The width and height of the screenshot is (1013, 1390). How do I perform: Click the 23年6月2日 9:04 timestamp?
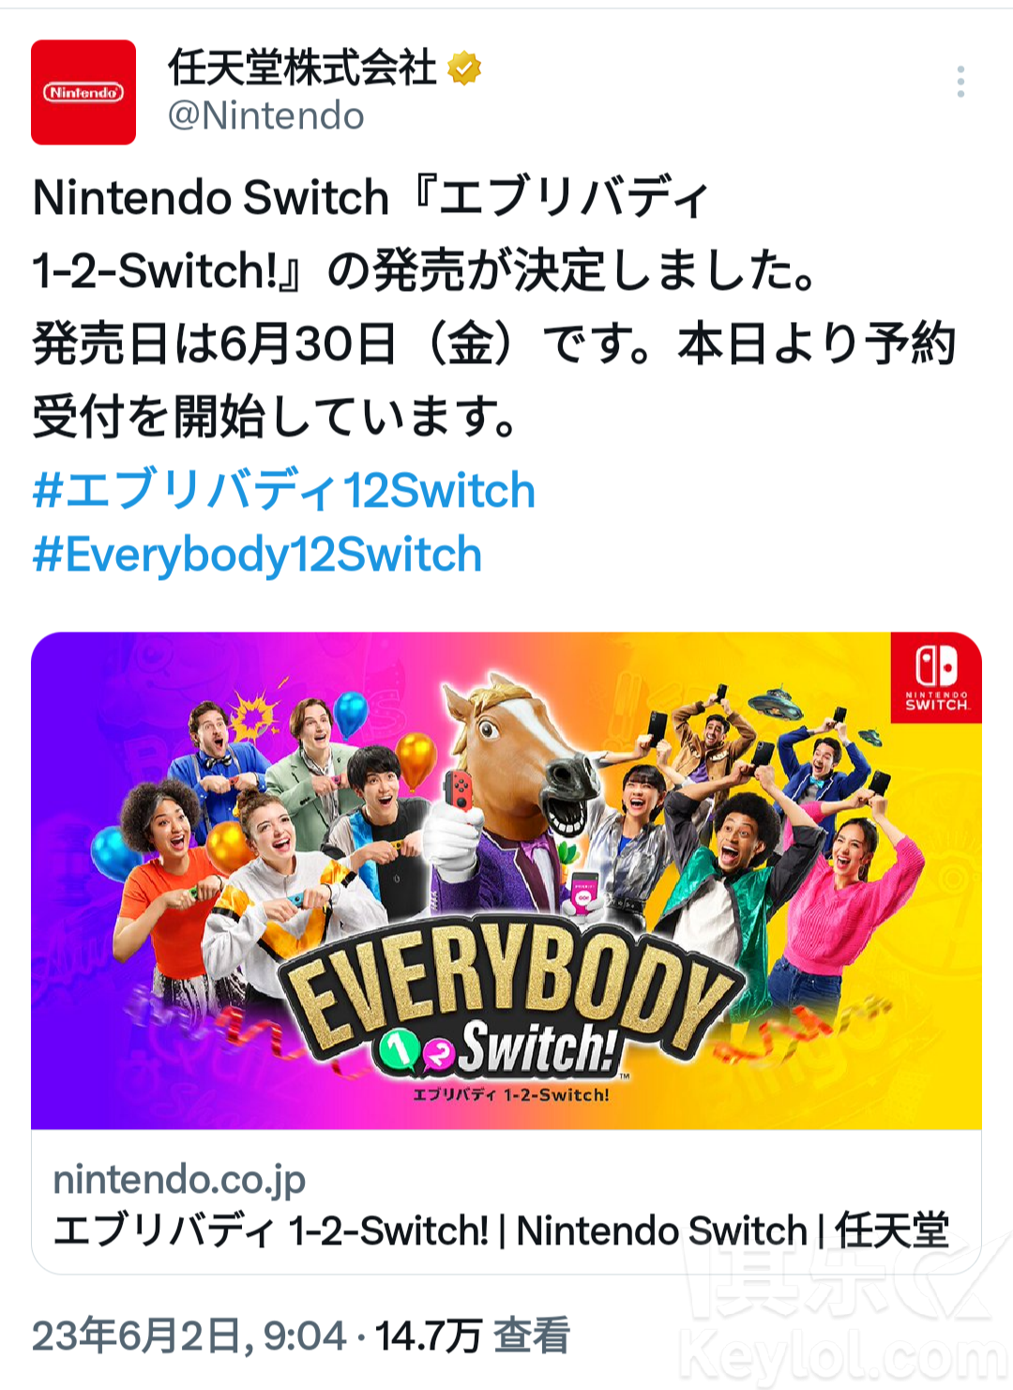pyautogui.click(x=189, y=1336)
